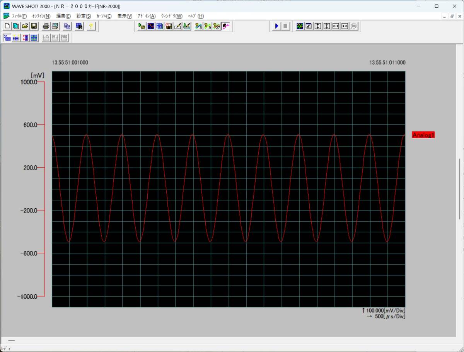Click the greyed AB cursor icon

coord(64,38)
